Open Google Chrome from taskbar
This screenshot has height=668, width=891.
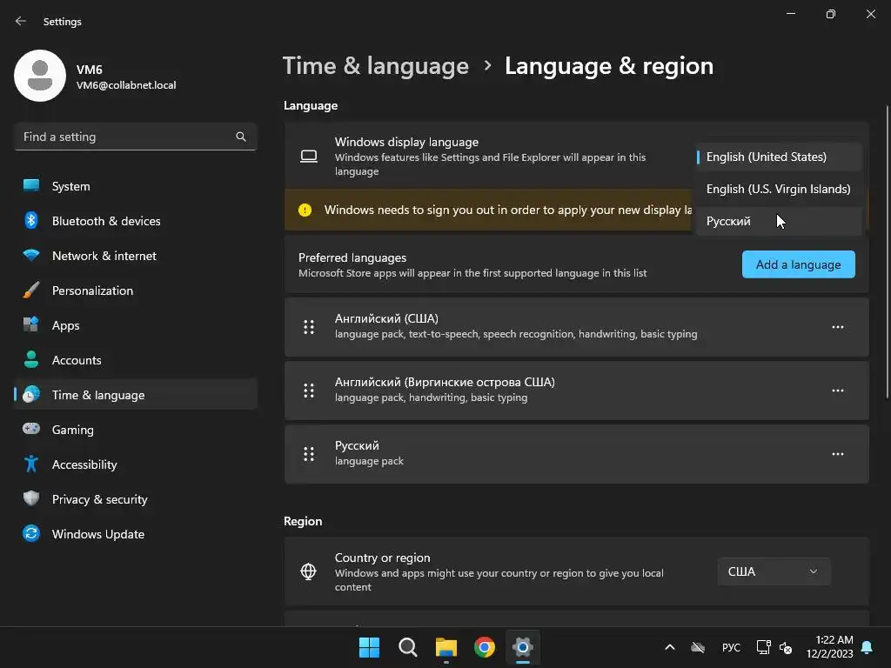485,647
